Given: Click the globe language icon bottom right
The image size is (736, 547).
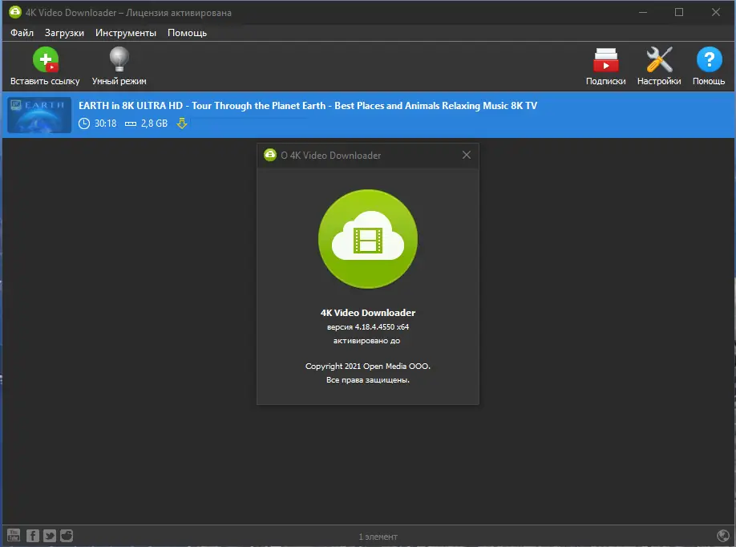Looking at the screenshot, I should (x=723, y=536).
